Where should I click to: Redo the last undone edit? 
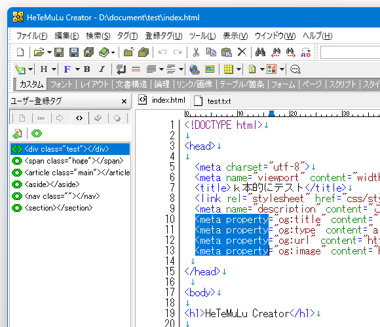tap(178, 52)
